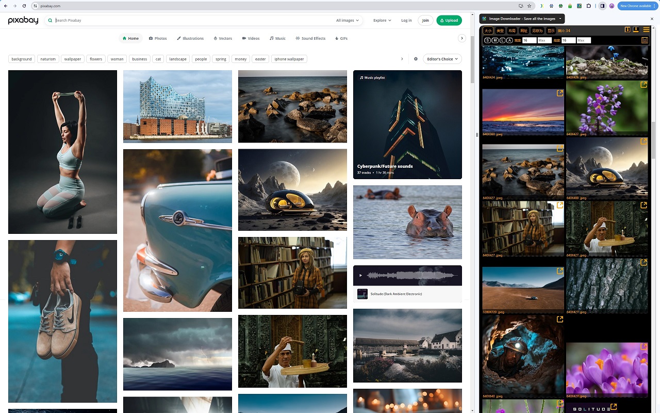The image size is (660, 413).
Task: Click the Pixabay logo
Action: tap(24, 20)
